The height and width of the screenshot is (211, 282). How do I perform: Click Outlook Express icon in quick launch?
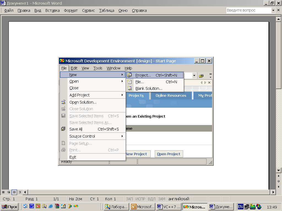tap(25, 206)
